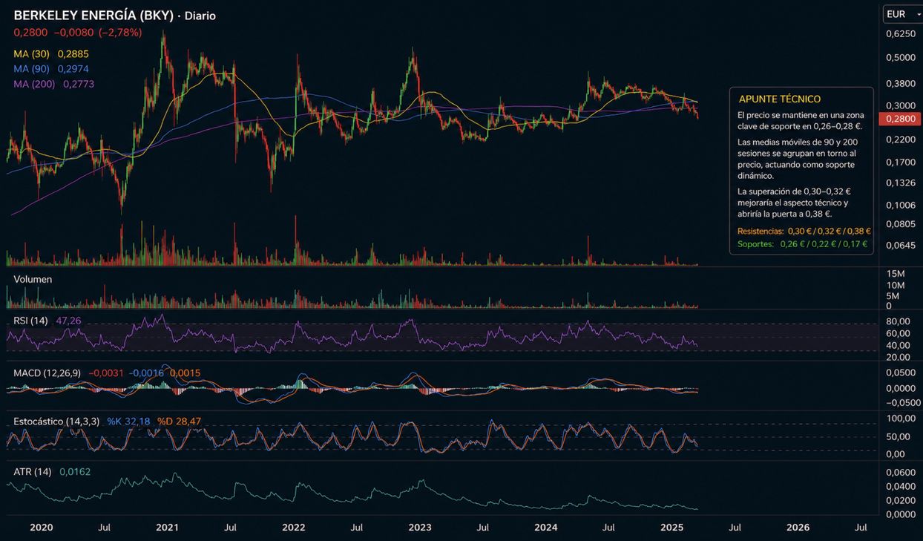Select the MA (90) indicator label
This screenshot has width=923, height=541.
pyautogui.click(x=30, y=69)
